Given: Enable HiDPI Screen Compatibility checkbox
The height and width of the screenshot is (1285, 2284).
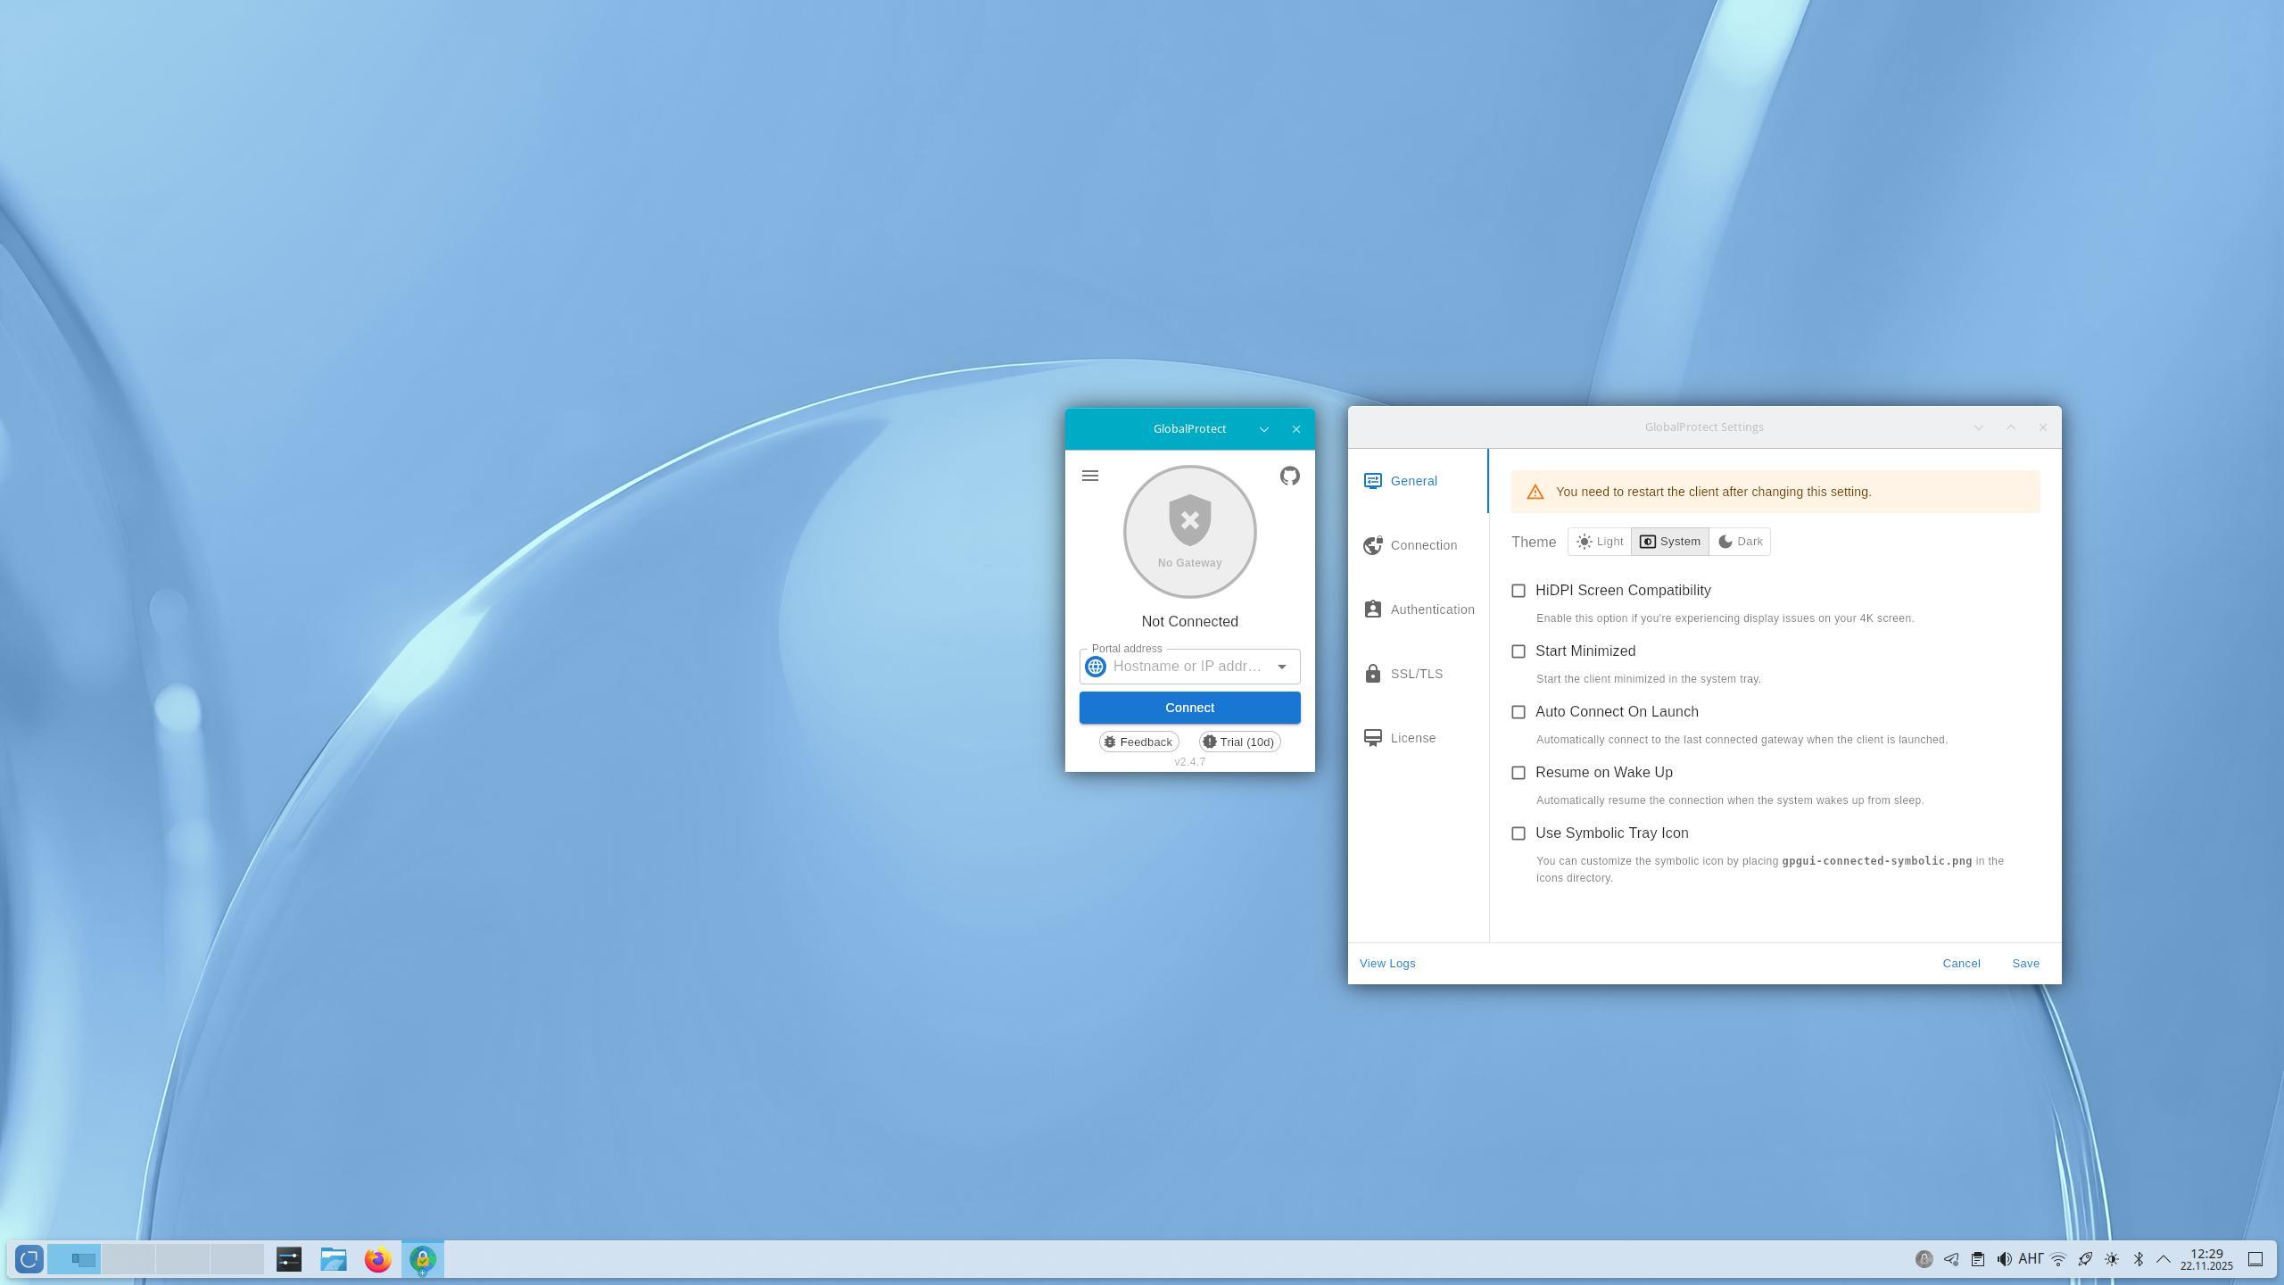Looking at the screenshot, I should point(1519,591).
